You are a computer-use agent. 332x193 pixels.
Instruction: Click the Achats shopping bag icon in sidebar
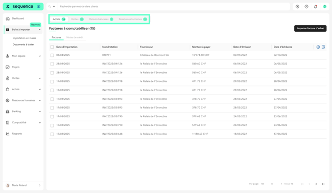[x=8, y=90]
